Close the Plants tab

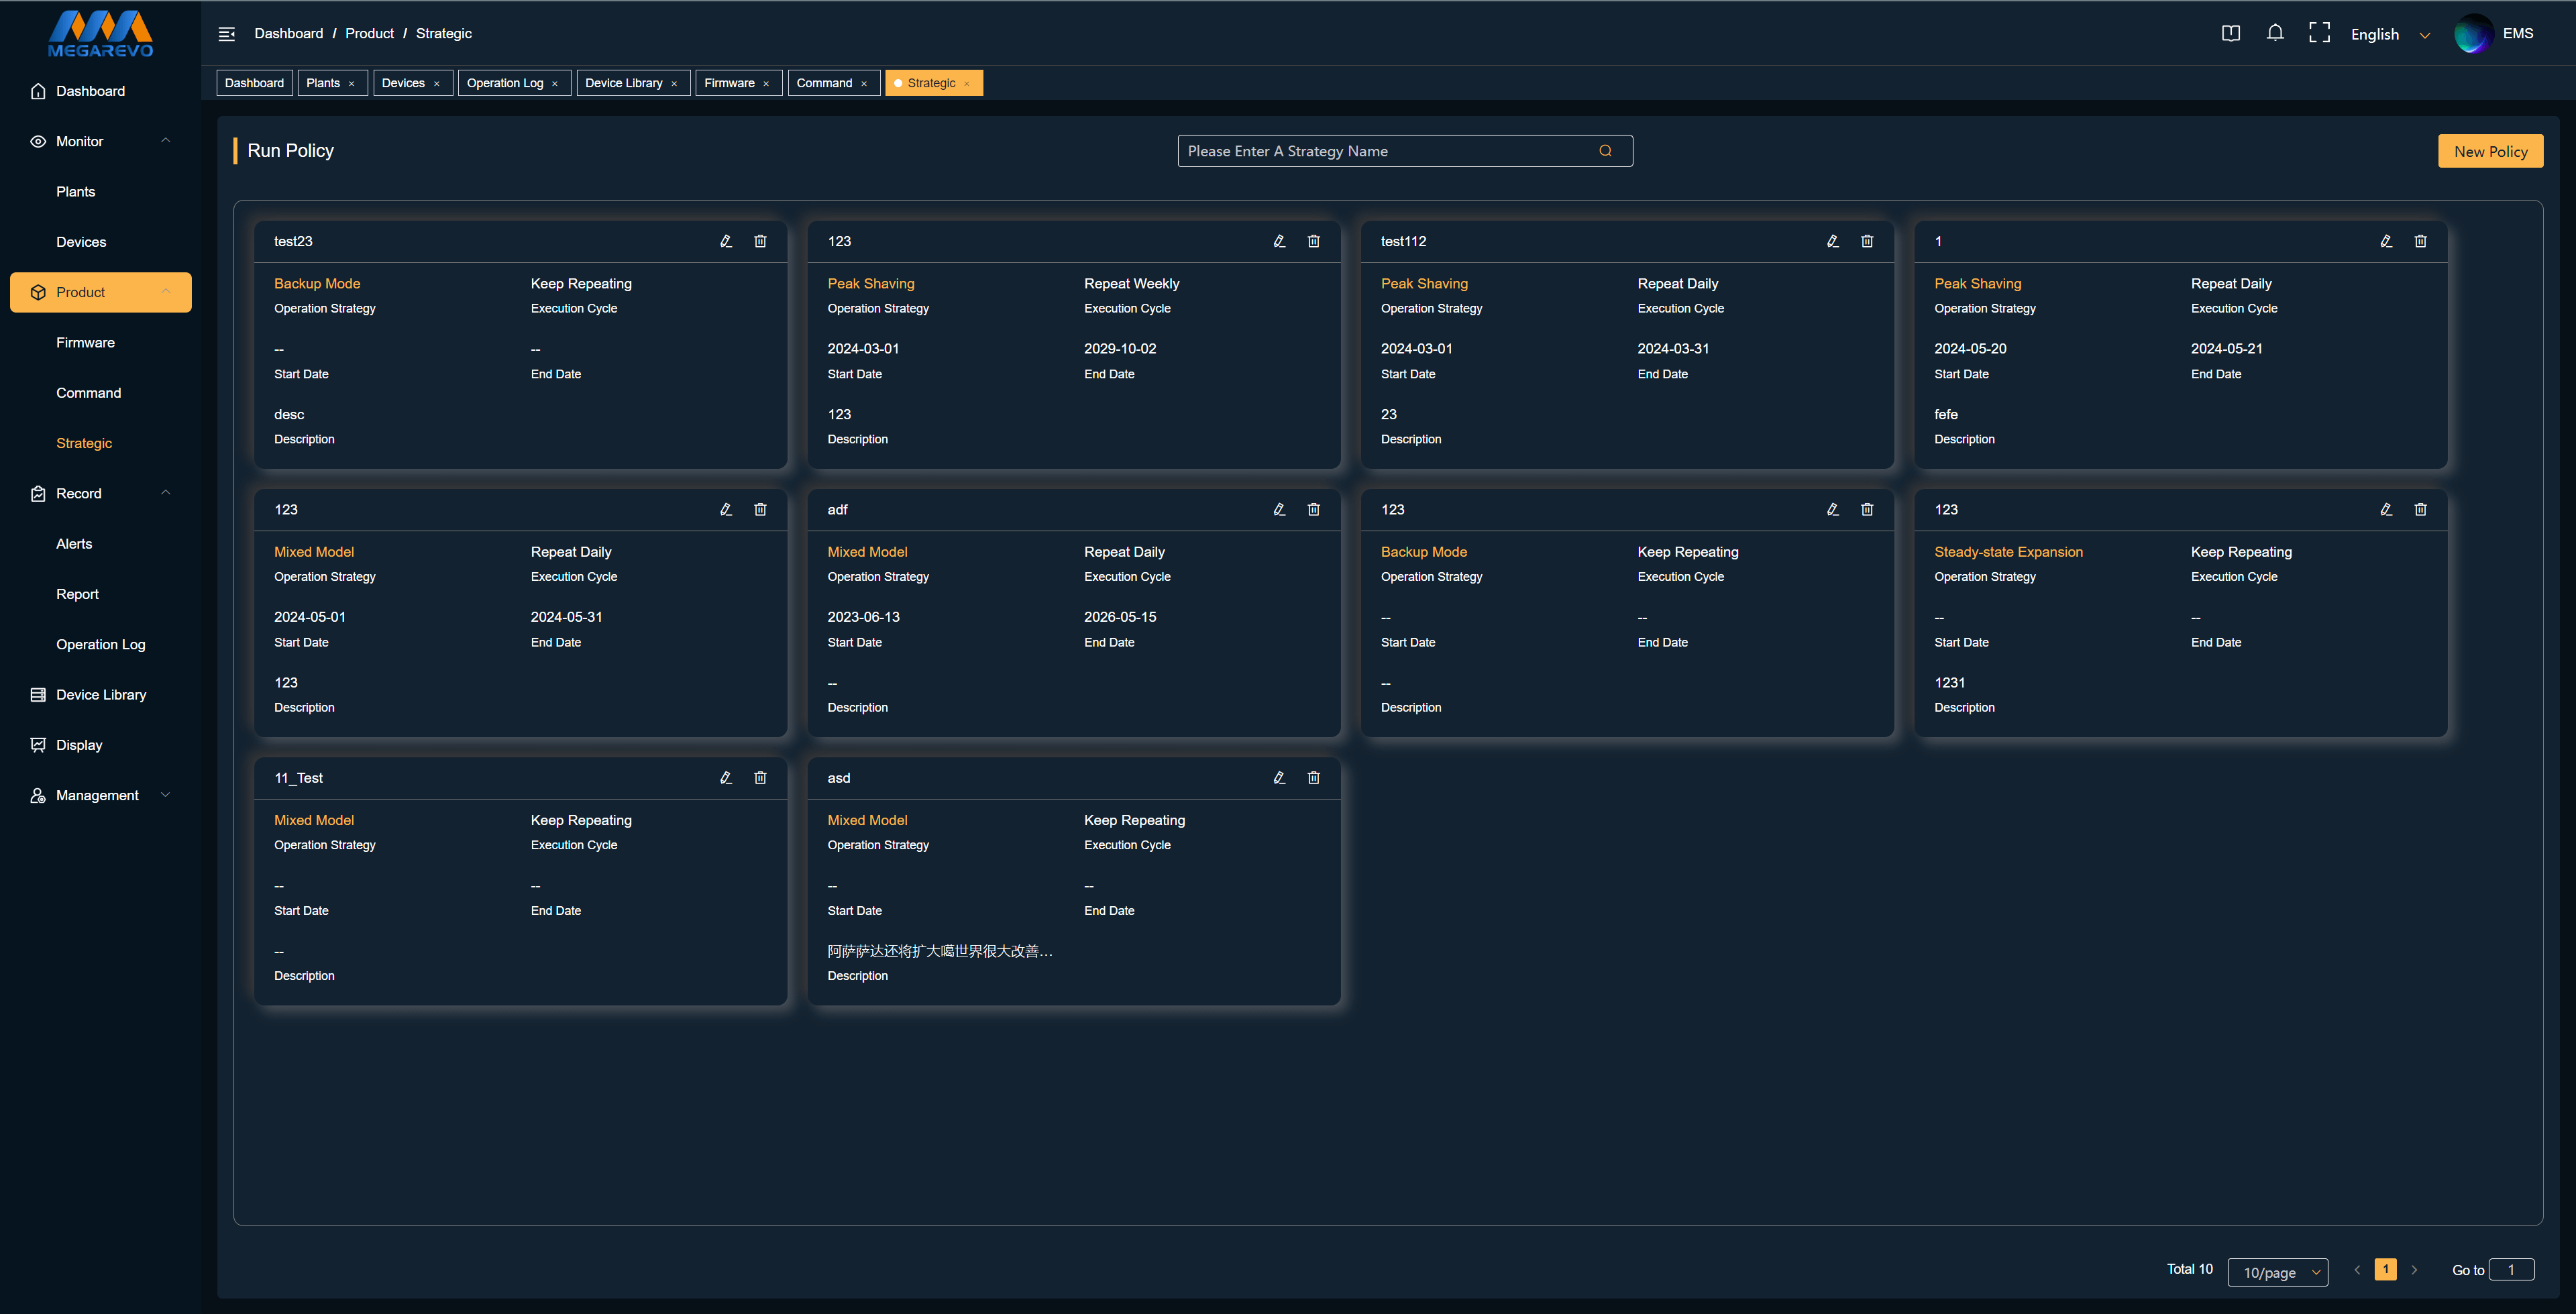tap(351, 84)
